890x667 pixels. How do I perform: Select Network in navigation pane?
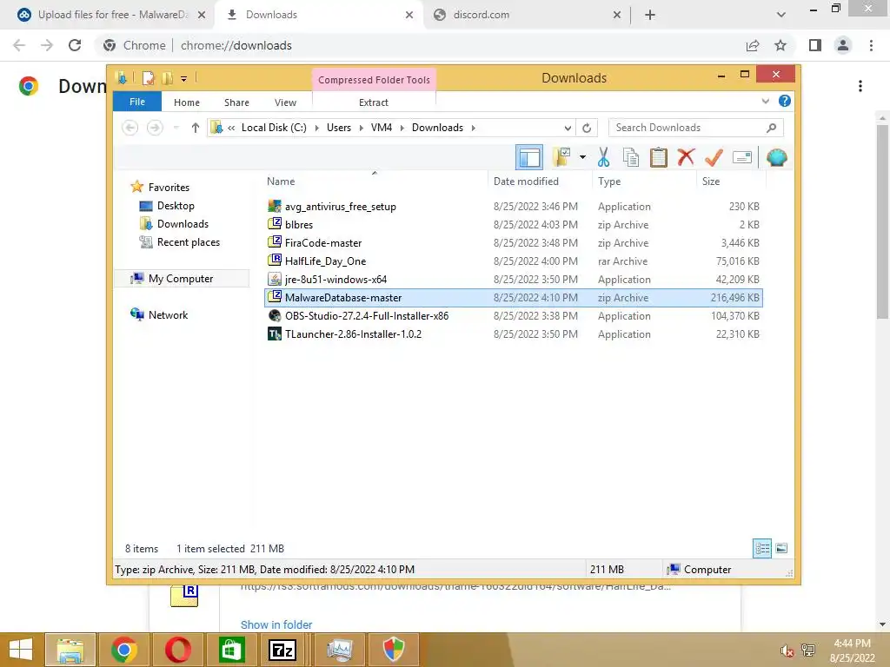168,314
